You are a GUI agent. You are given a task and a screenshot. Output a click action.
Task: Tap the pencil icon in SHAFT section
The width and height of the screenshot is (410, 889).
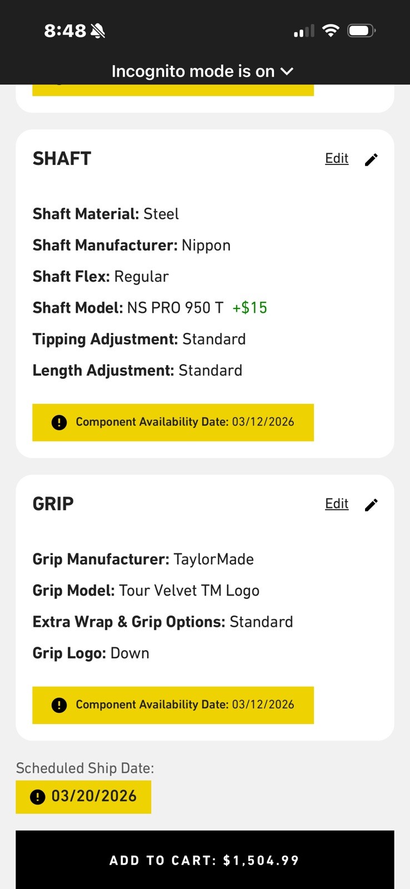click(x=371, y=159)
